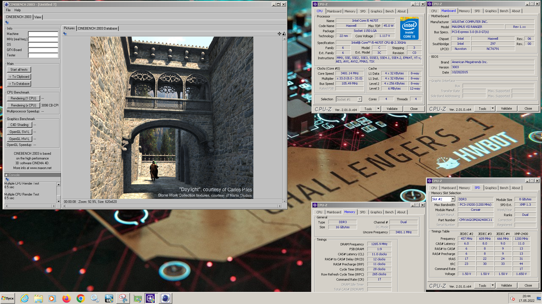Start the OpenGL HW-L test
This screenshot has width=542, height=304.
click(19, 139)
